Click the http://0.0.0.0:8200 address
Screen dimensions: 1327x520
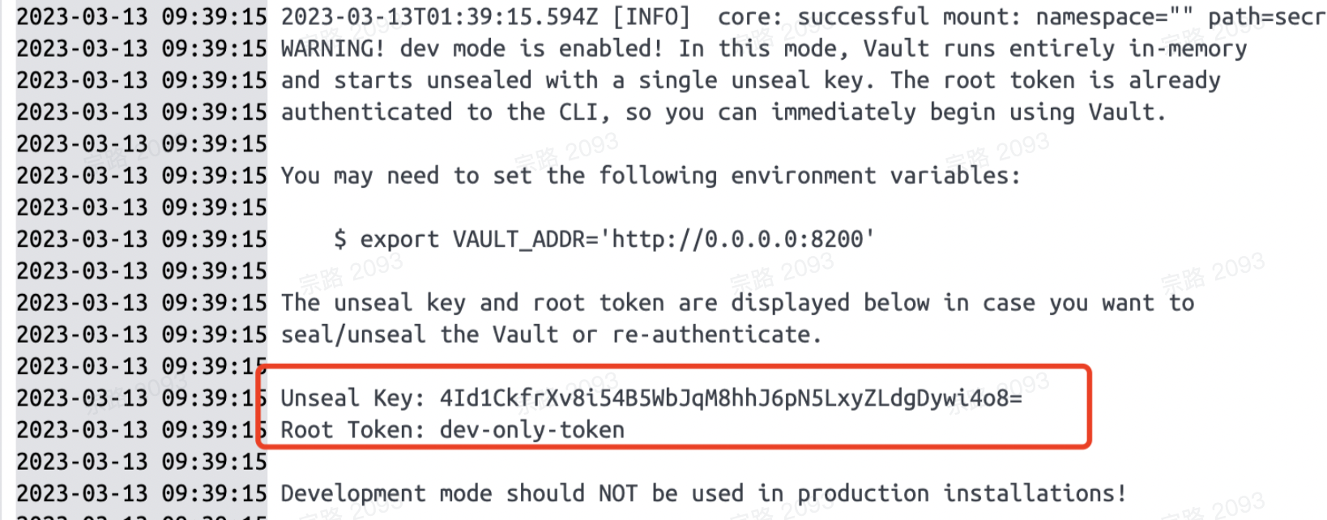tap(737, 239)
